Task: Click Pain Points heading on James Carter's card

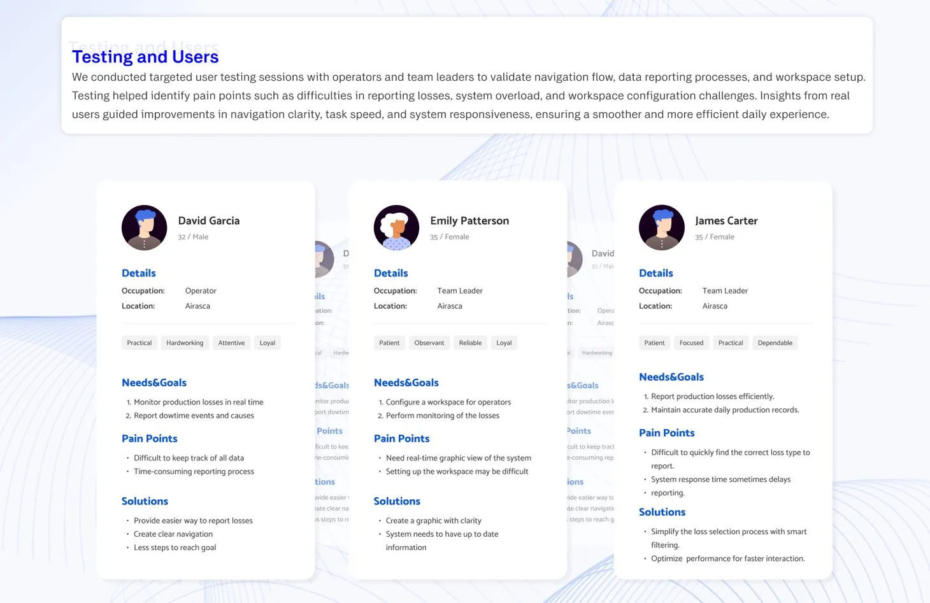Action: tap(667, 433)
